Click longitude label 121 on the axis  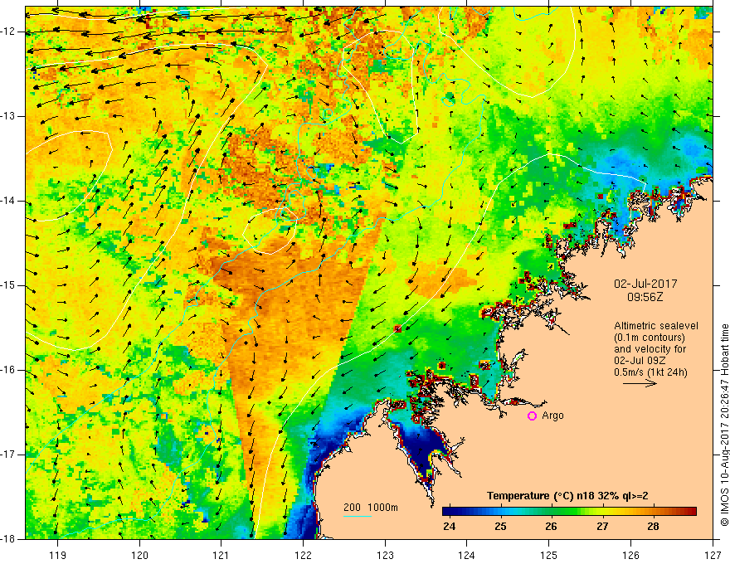pos(221,555)
